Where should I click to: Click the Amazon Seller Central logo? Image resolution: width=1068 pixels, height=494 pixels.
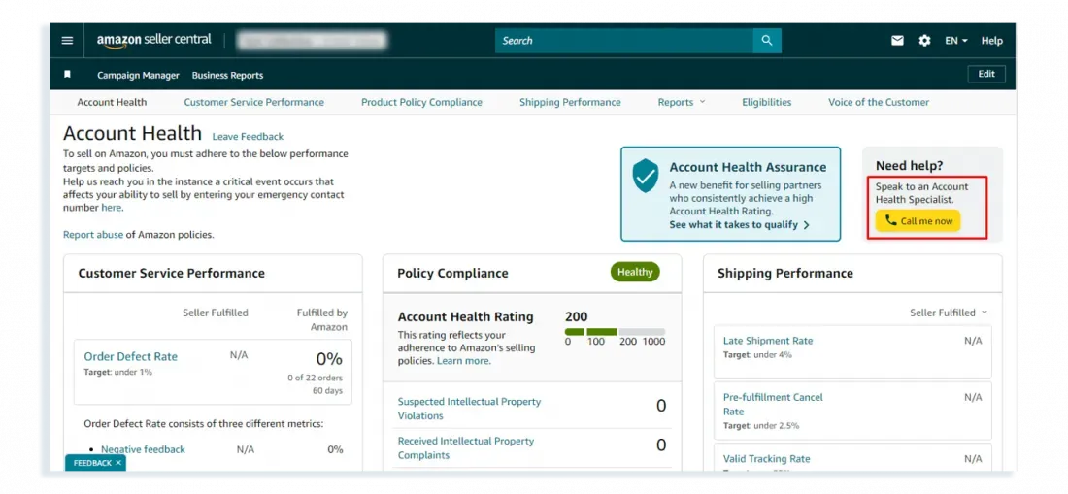[153, 41]
